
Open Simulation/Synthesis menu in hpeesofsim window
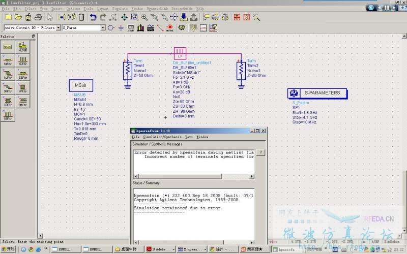[x=162, y=137]
